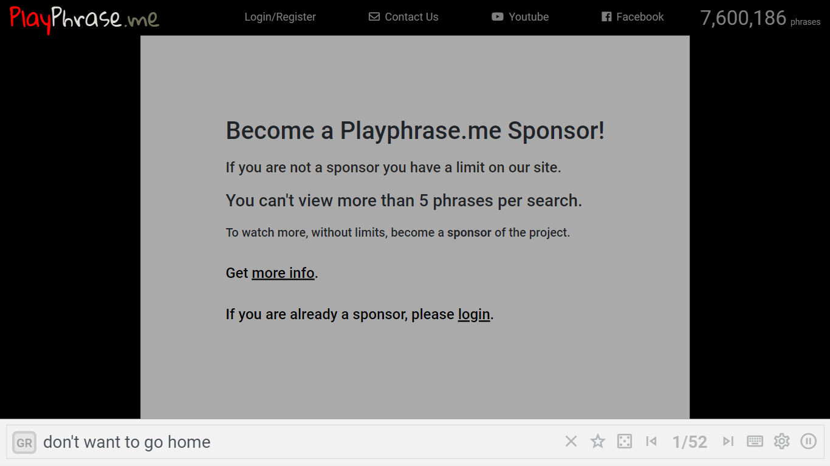Select Contact Us in the top bar
This screenshot has height=466, width=830.
tap(411, 16)
